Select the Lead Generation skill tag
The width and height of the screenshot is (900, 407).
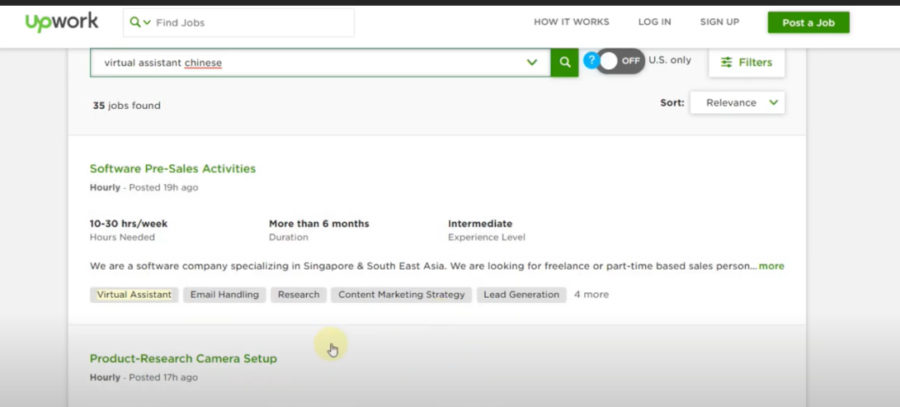[521, 295]
